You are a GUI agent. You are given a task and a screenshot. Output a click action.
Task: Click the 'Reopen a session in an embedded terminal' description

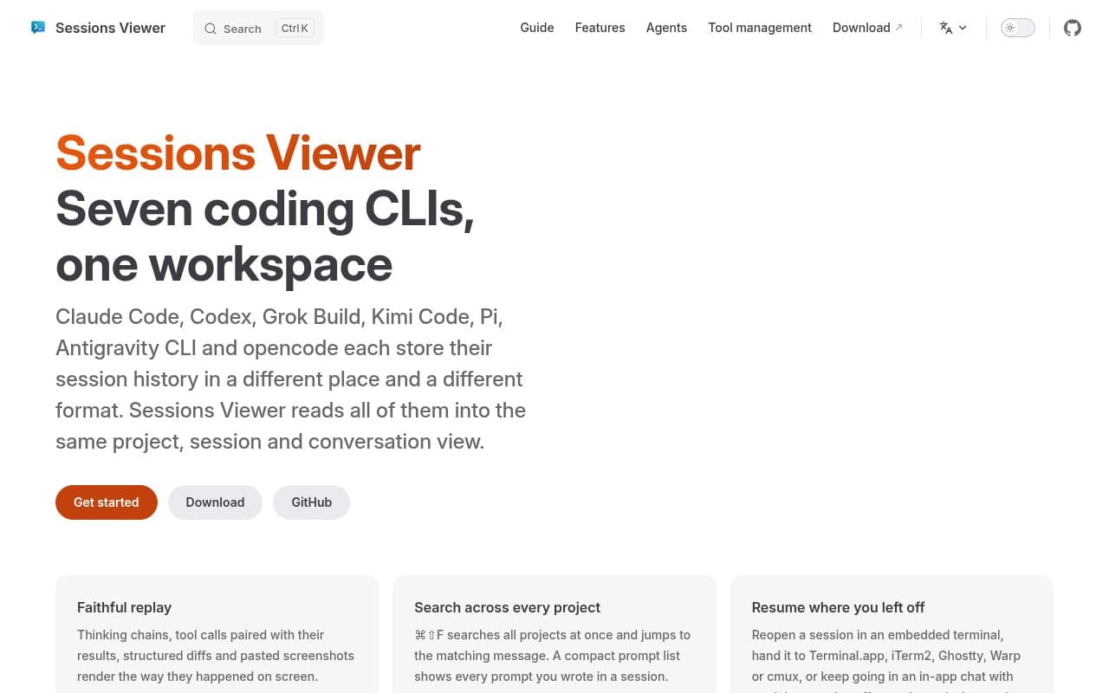click(x=886, y=660)
